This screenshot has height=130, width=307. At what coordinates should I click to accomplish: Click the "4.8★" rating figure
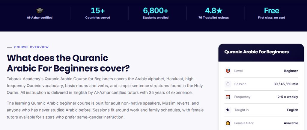[x=213, y=10]
